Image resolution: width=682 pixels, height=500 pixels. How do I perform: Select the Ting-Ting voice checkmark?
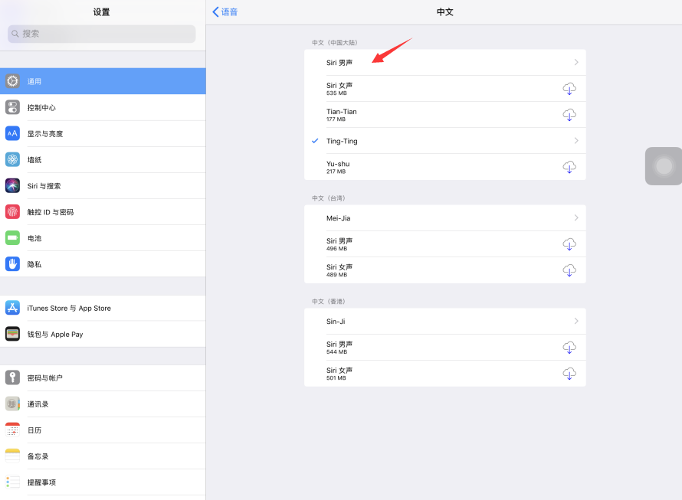pos(316,140)
